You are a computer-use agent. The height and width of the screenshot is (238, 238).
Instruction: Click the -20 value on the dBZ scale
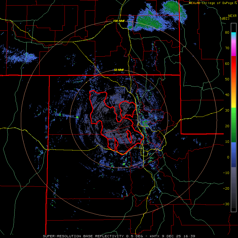(226, 188)
